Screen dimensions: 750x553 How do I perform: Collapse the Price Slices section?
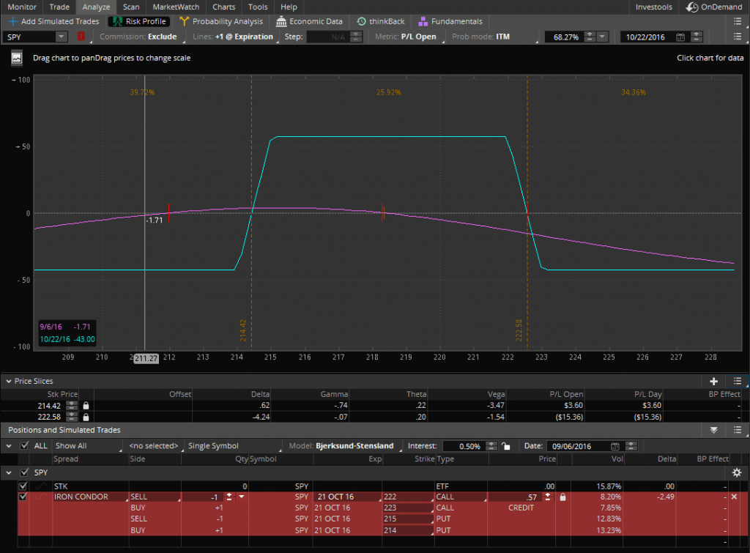point(9,382)
